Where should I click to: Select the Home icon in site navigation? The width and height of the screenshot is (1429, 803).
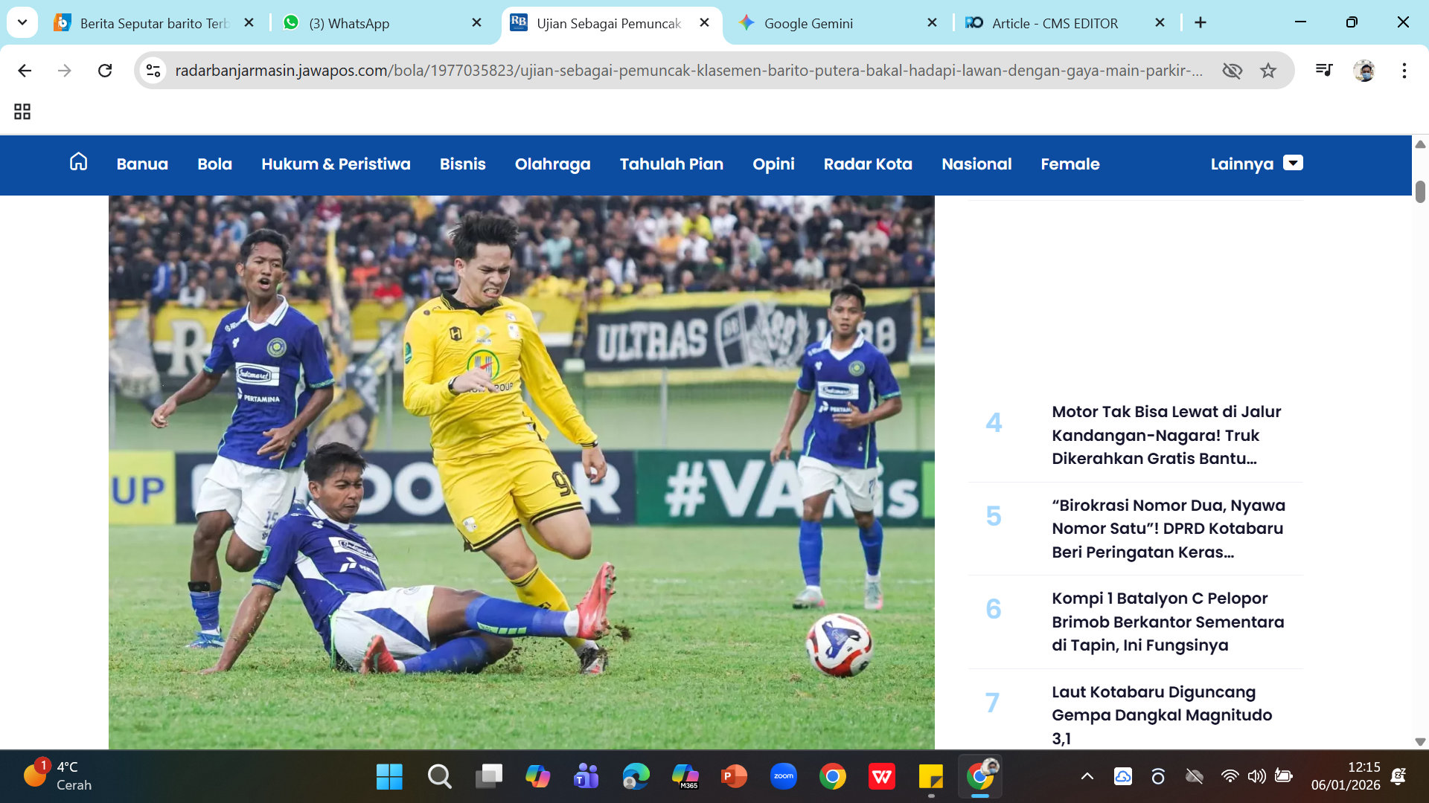coord(77,163)
